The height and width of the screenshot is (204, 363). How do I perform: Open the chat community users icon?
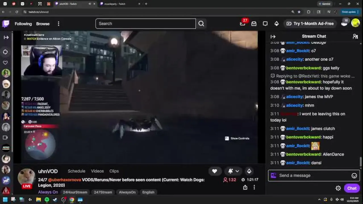pos(355,36)
